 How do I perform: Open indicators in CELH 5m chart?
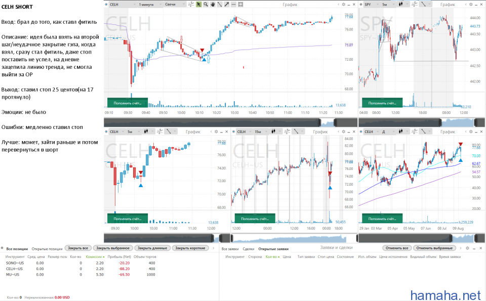[x=159, y=132]
